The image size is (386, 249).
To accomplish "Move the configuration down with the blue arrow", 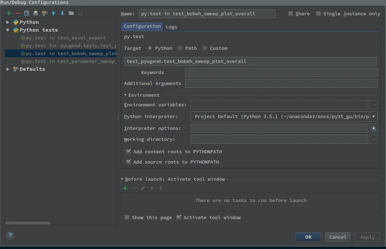I will tap(62, 13).
